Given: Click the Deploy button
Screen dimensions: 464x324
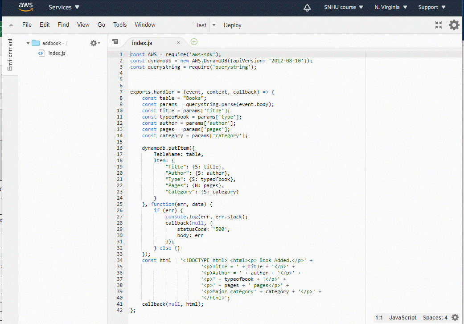Looking at the screenshot, I should pyautogui.click(x=232, y=25).
